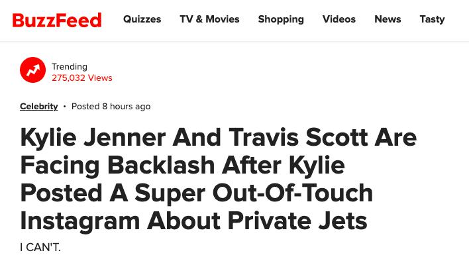
Task: Click the red trending arrow icon
Action: coord(32,70)
